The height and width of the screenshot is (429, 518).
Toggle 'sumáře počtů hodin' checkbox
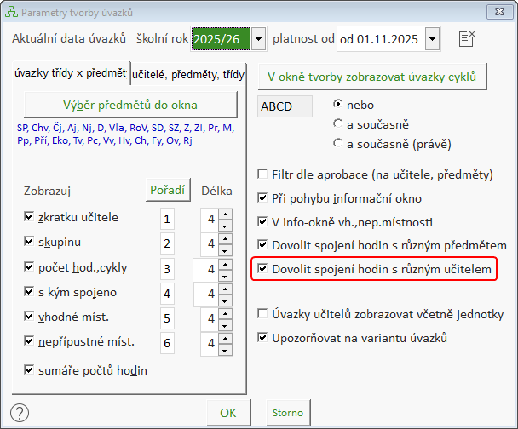[x=31, y=370]
